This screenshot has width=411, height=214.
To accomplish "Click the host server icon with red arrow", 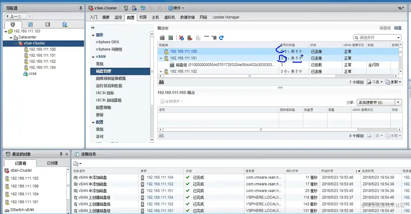I will pos(190,38).
